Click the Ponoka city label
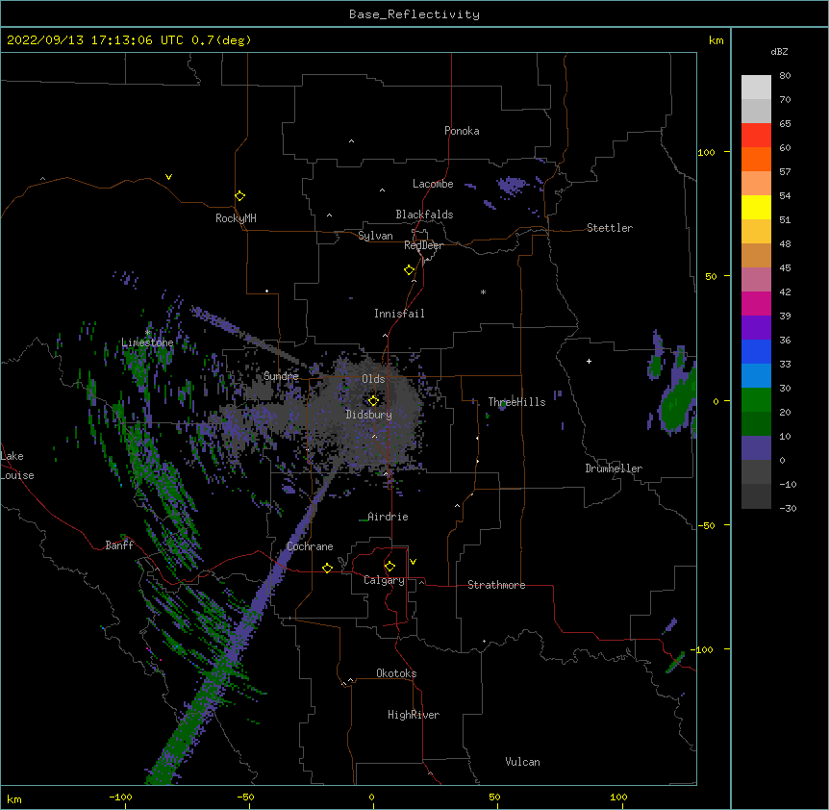829x810 pixels. coord(462,131)
